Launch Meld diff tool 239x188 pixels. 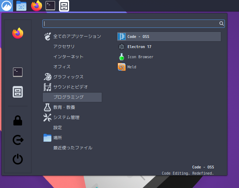point(169,67)
